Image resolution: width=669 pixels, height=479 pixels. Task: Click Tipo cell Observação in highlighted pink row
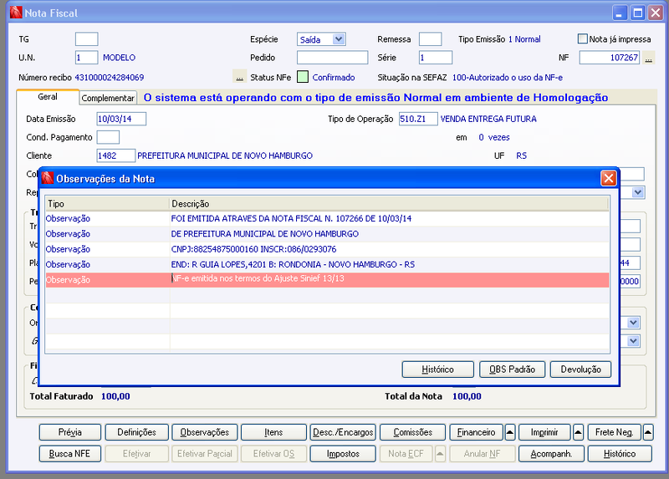108,280
